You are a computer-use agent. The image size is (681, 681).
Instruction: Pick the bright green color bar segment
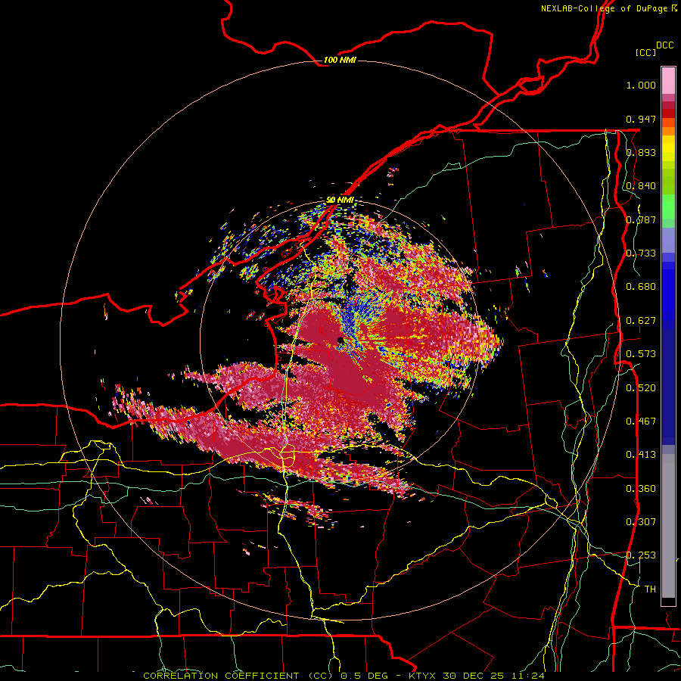tap(668, 207)
